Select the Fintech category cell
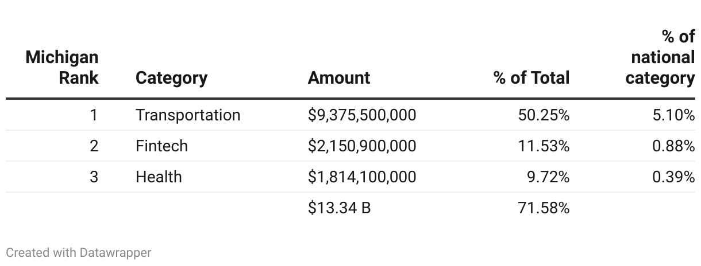 (161, 146)
